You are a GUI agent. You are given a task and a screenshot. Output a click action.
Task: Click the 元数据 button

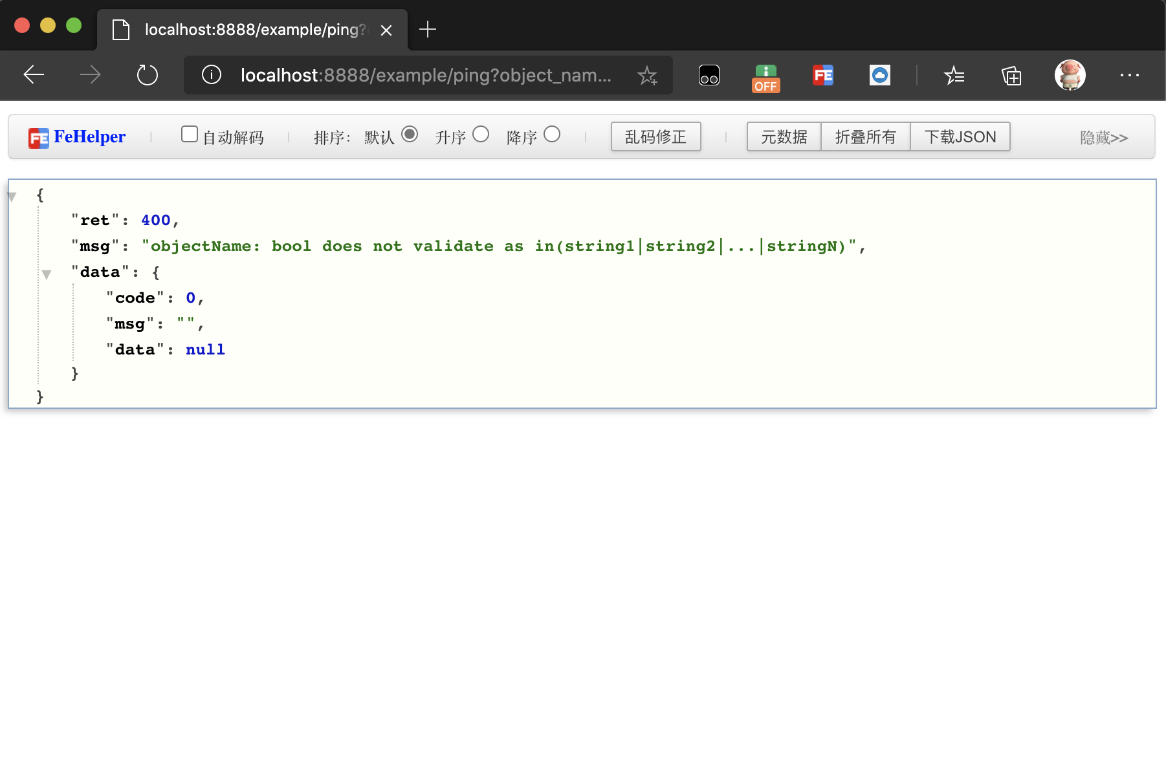pyautogui.click(x=784, y=136)
